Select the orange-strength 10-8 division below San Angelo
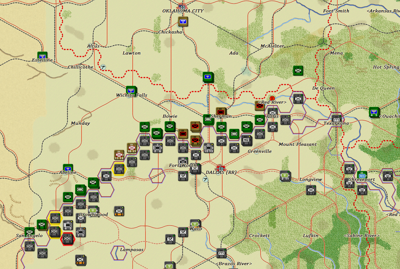This screenshot has height=269, width=400. [80, 259]
